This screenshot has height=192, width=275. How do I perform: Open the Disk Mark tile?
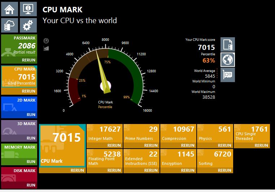point(19,174)
